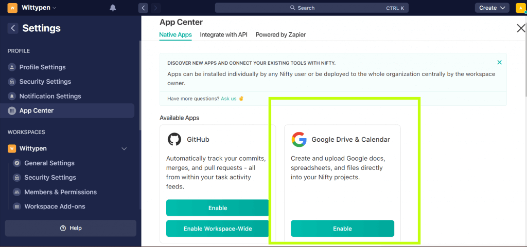Enable GitHub Workspace-Wide
Screen dimensions: 527x247
(218, 229)
